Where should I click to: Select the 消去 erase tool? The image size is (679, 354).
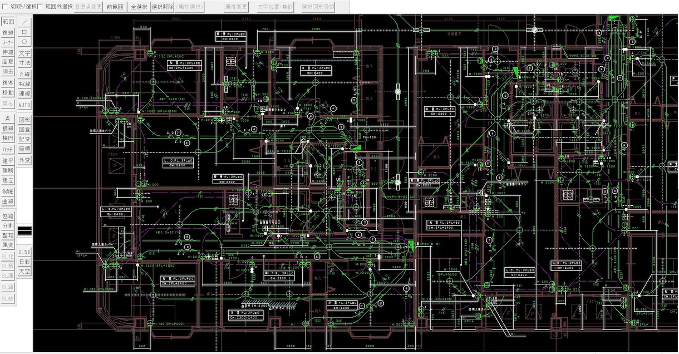coord(8,72)
